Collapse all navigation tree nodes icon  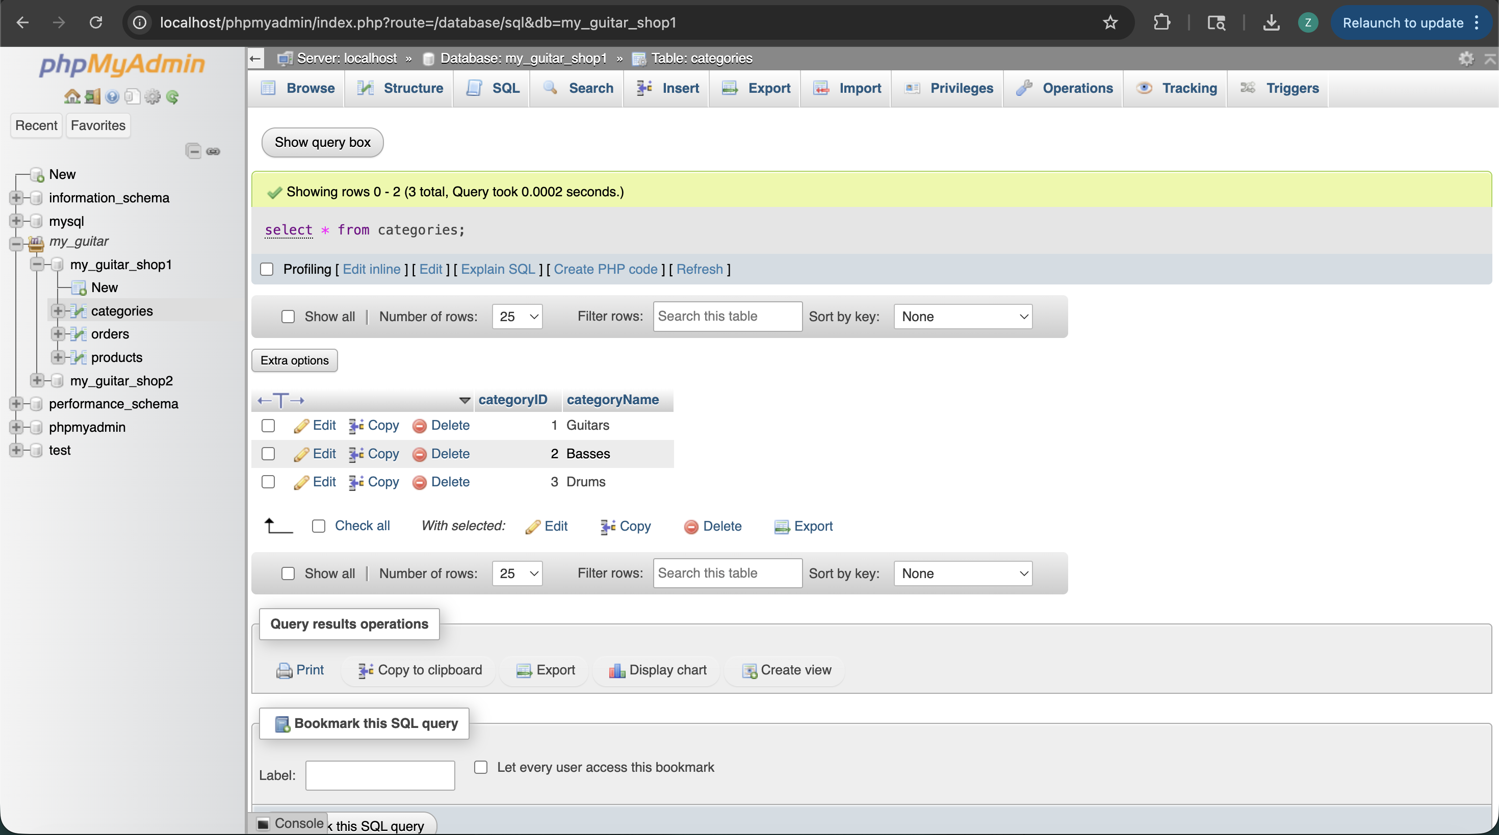[x=193, y=151]
